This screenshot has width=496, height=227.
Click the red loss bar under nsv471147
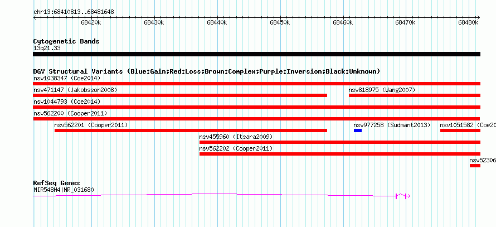tap(180, 95)
